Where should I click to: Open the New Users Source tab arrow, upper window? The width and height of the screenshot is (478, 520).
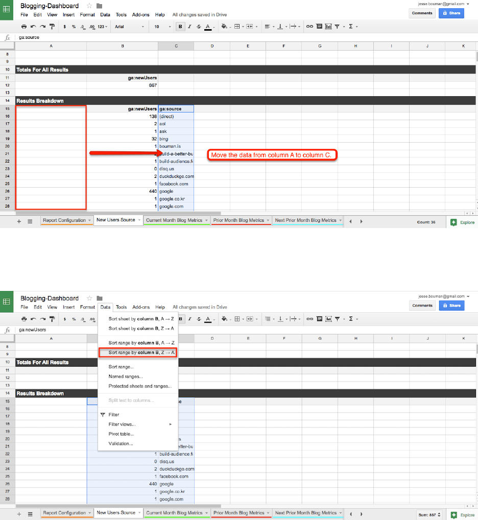[139, 220]
